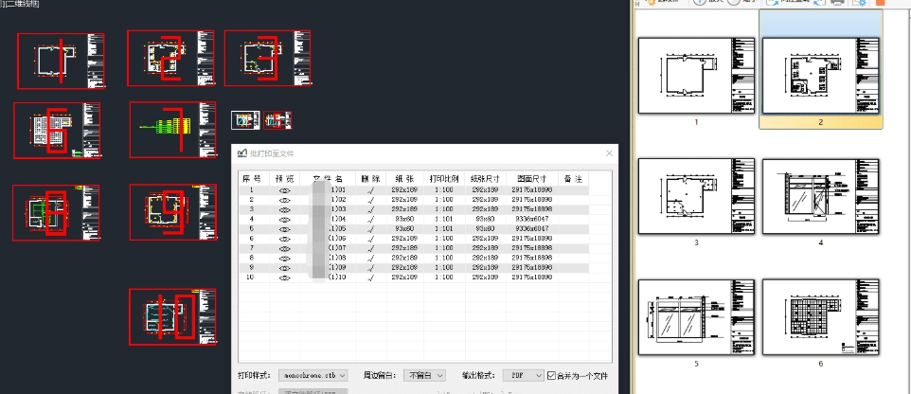Select the green stair elevation frame in CAD canvas

173,130
